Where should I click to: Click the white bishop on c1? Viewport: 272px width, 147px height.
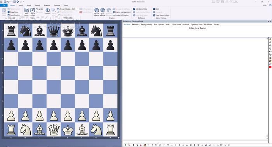click(x=39, y=130)
